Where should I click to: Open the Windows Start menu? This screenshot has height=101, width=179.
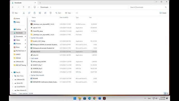[x=75, y=98]
